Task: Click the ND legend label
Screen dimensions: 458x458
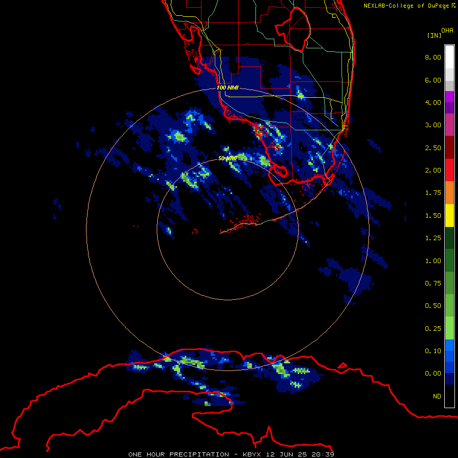Action: click(x=437, y=396)
